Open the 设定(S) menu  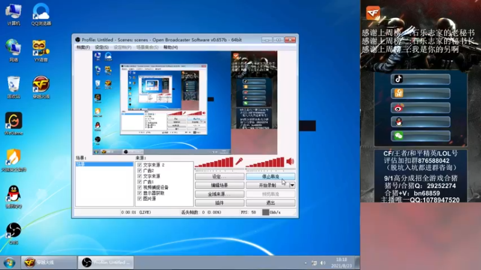point(102,47)
